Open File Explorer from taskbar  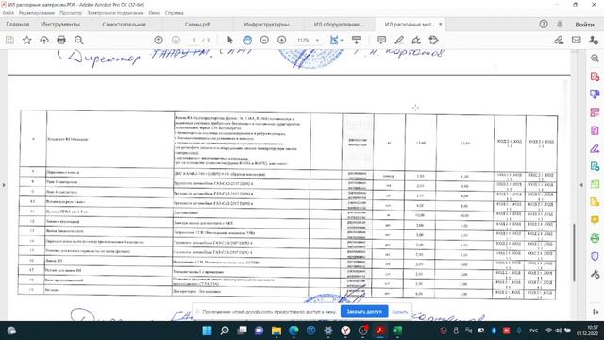click(277, 331)
